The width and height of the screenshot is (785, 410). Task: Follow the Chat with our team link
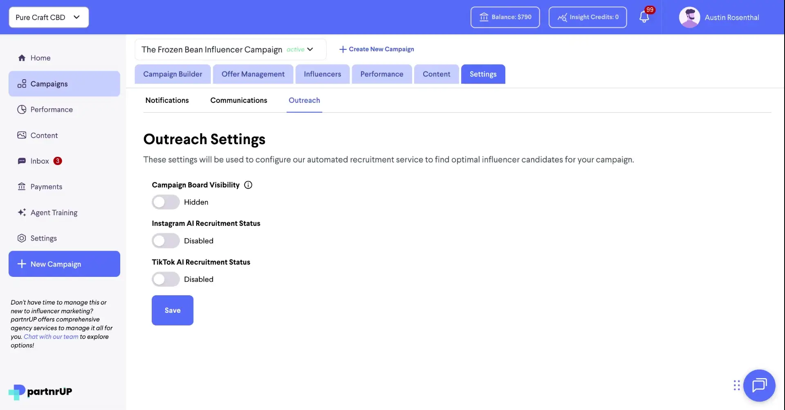50,336
